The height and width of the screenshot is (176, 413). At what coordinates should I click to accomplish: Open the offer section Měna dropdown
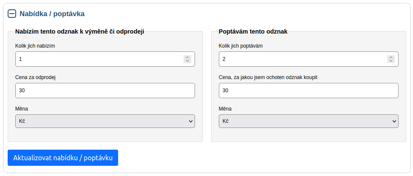pyautogui.click(x=105, y=121)
